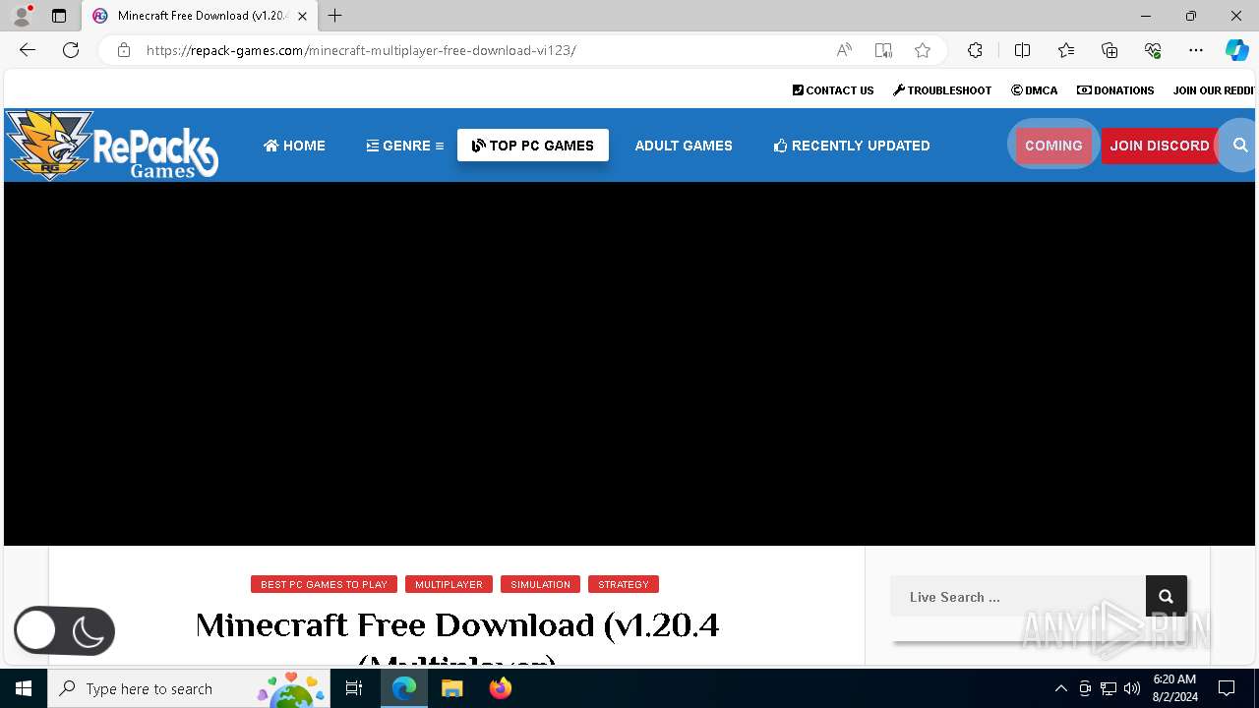
Task: Open File Explorer from taskbar
Action: 451,688
